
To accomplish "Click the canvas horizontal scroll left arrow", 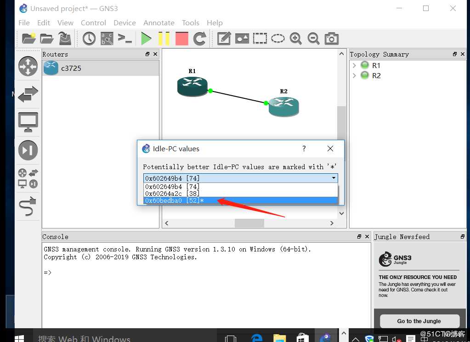I will coord(167,223).
